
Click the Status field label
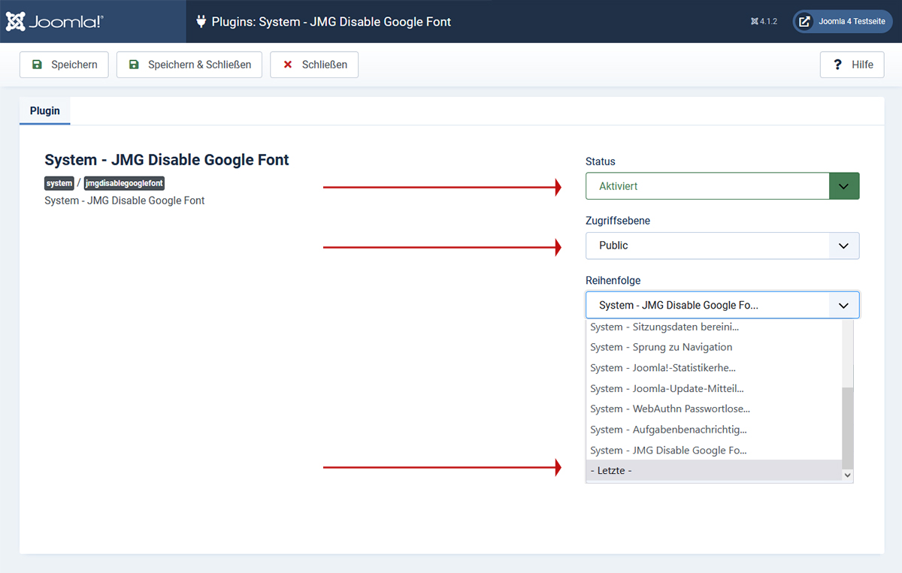click(x=601, y=161)
